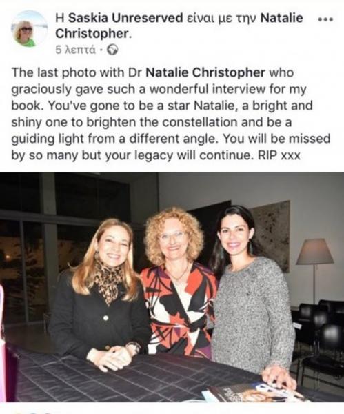
Task: Open the Saskia Unreserved profile name link
Action: [125, 18]
